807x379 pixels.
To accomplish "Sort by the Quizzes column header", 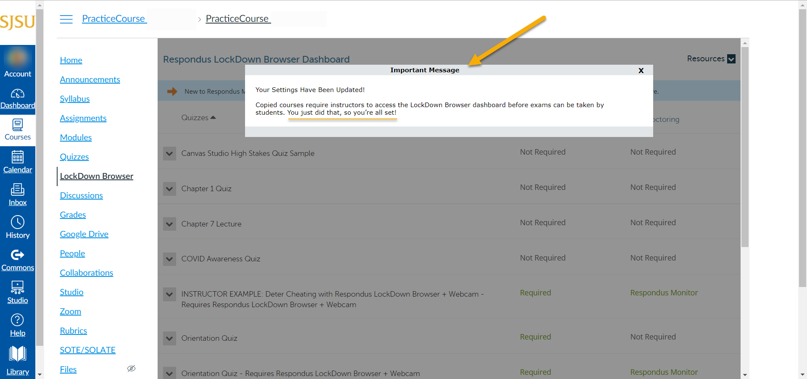I will (198, 118).
